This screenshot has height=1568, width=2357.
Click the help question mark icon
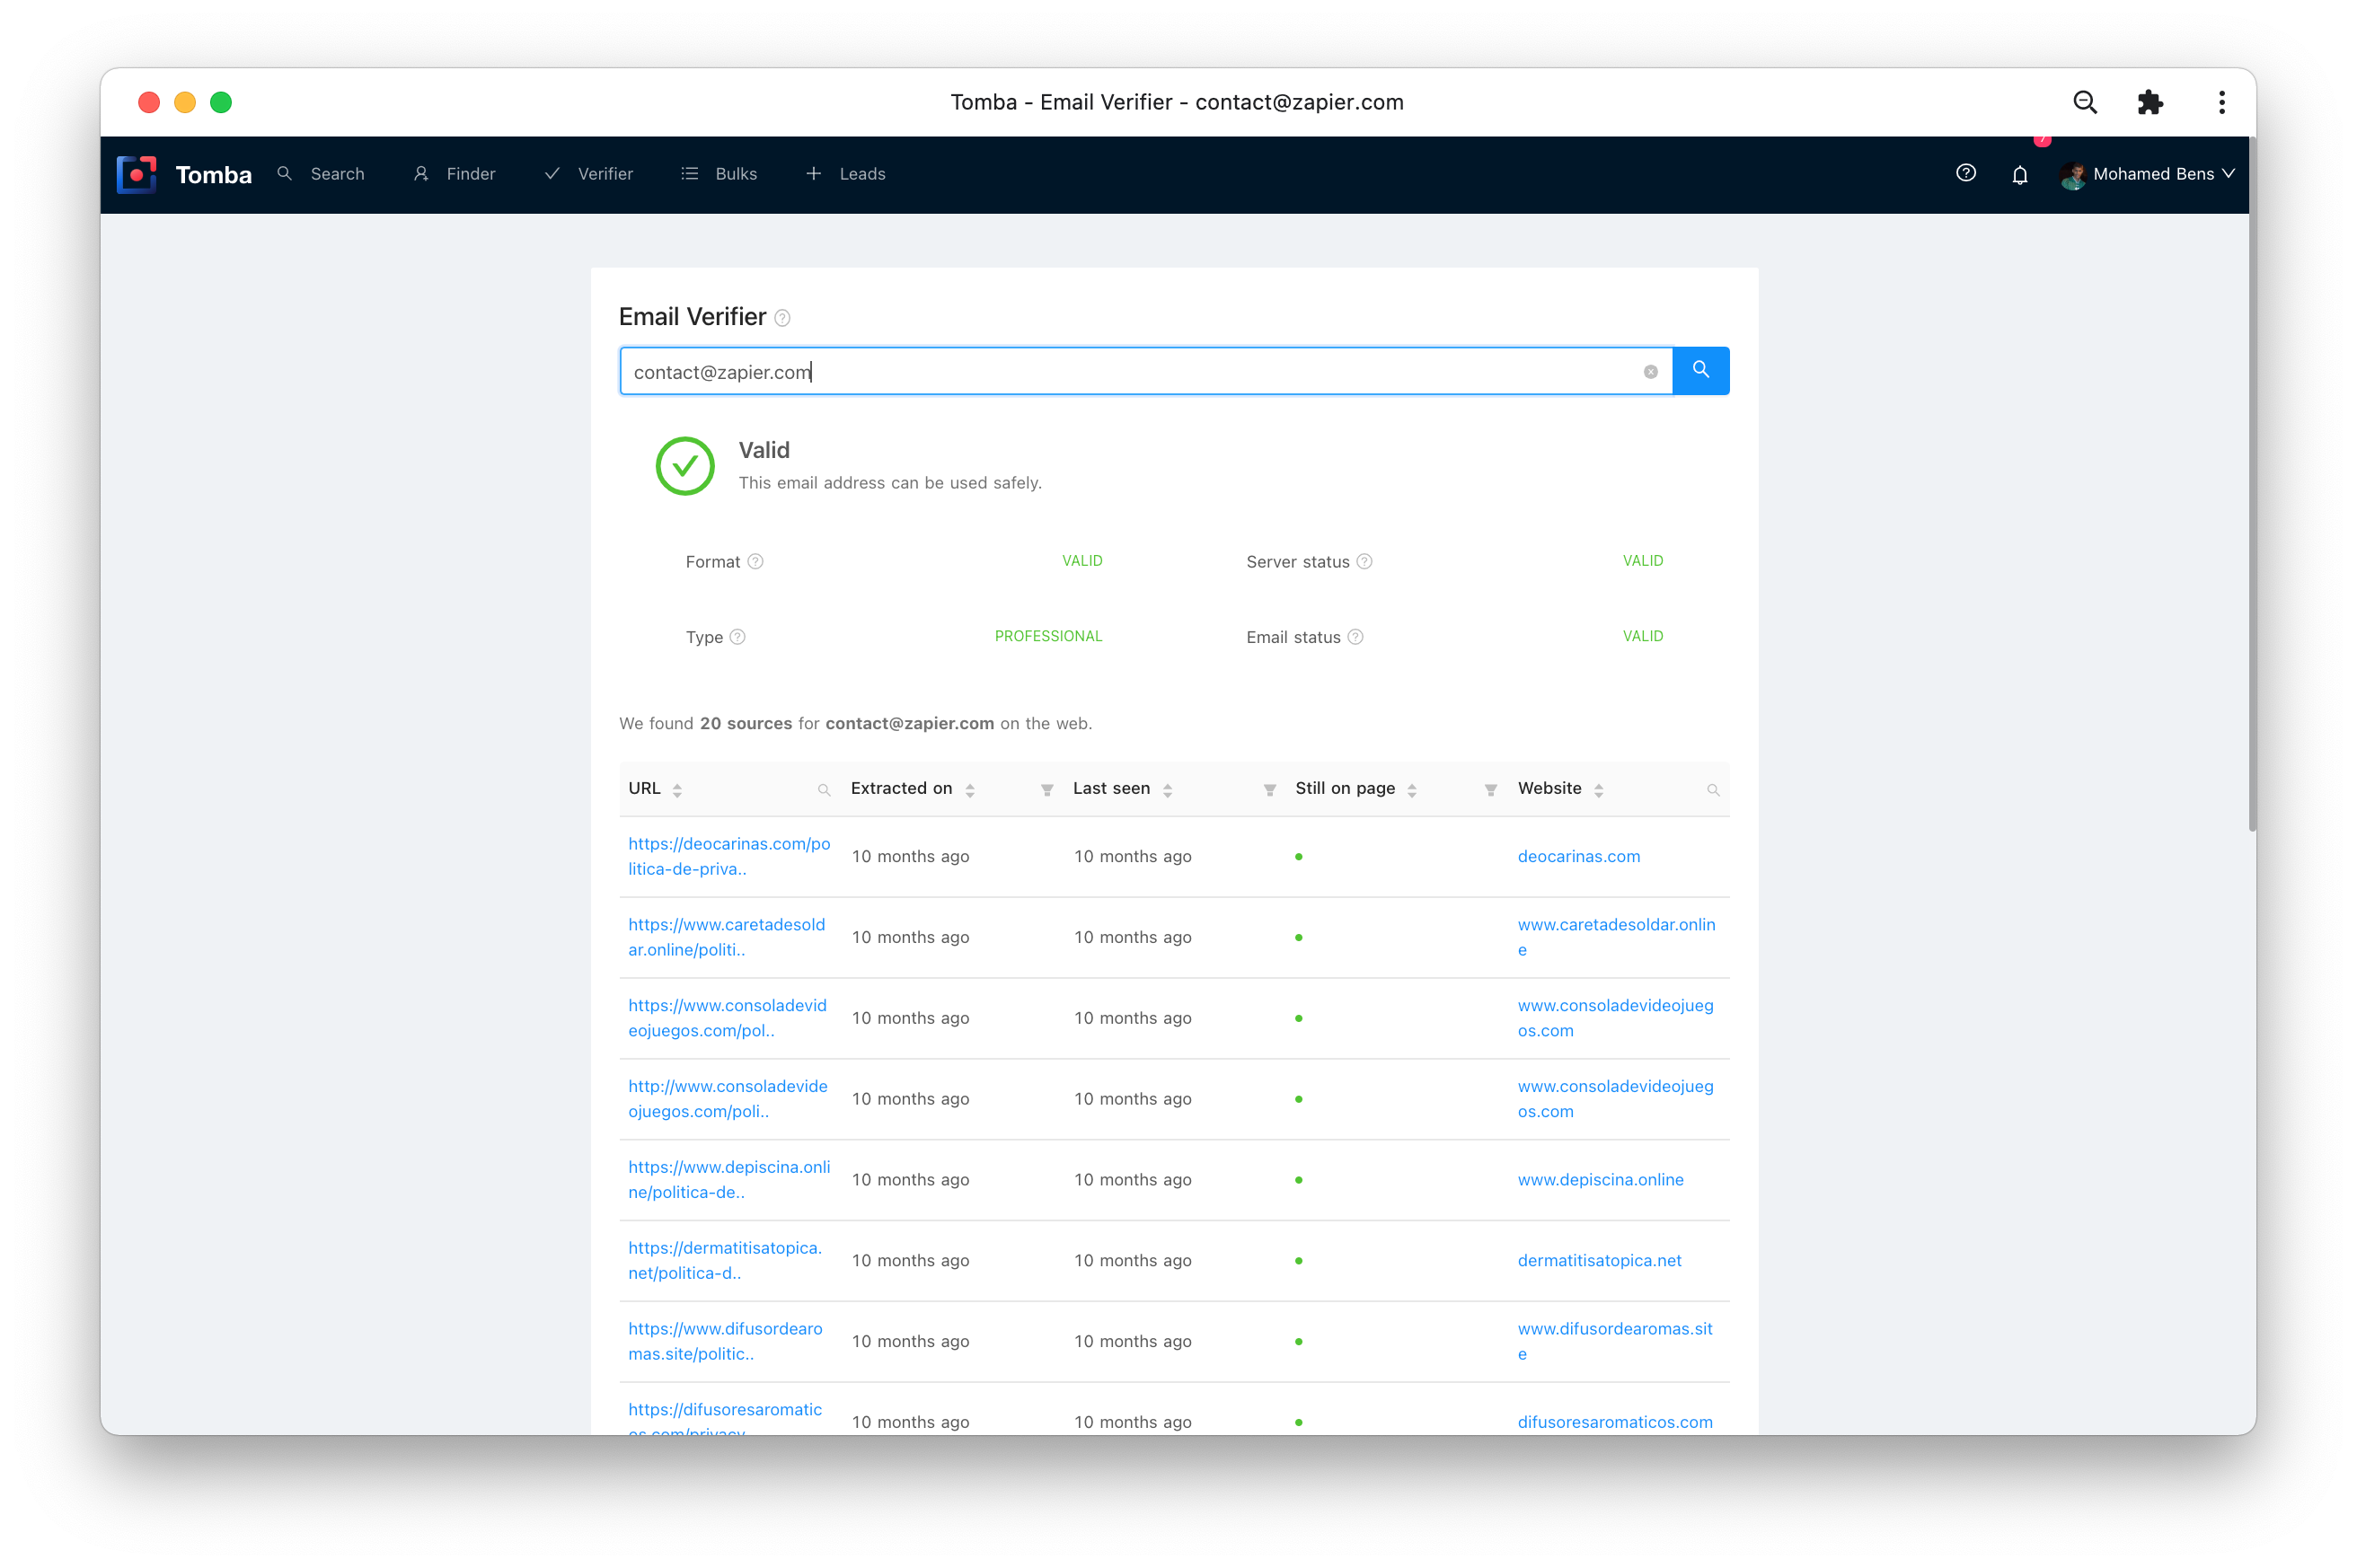click(1965, 173)
